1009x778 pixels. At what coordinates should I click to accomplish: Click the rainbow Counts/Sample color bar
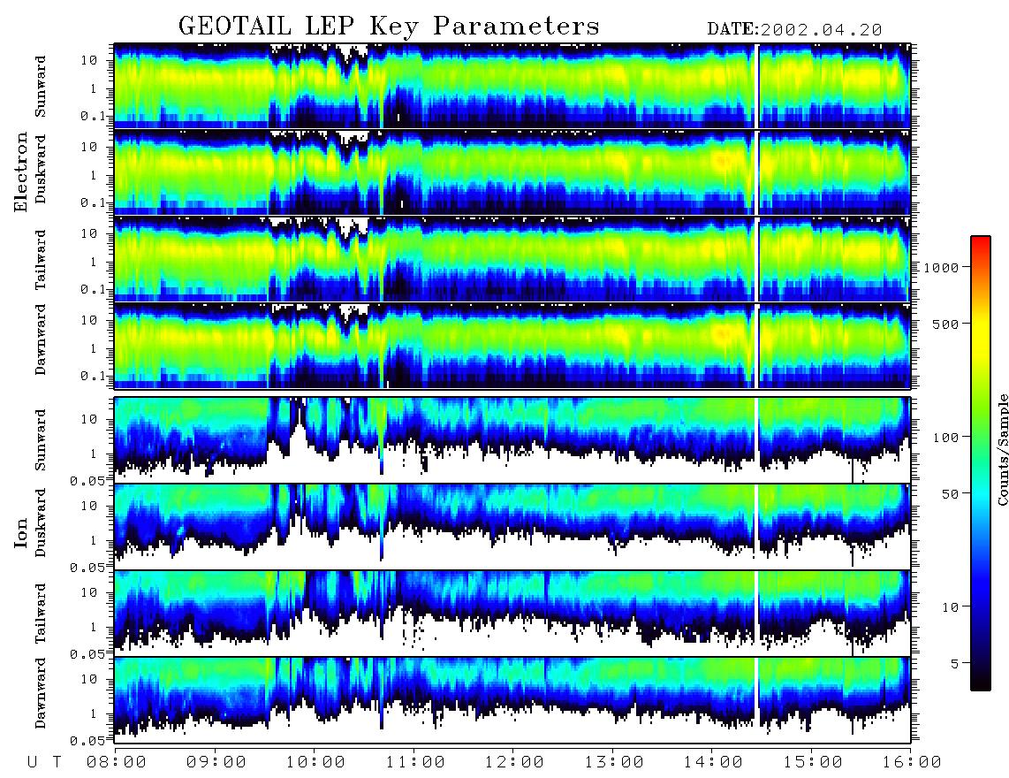981,463
